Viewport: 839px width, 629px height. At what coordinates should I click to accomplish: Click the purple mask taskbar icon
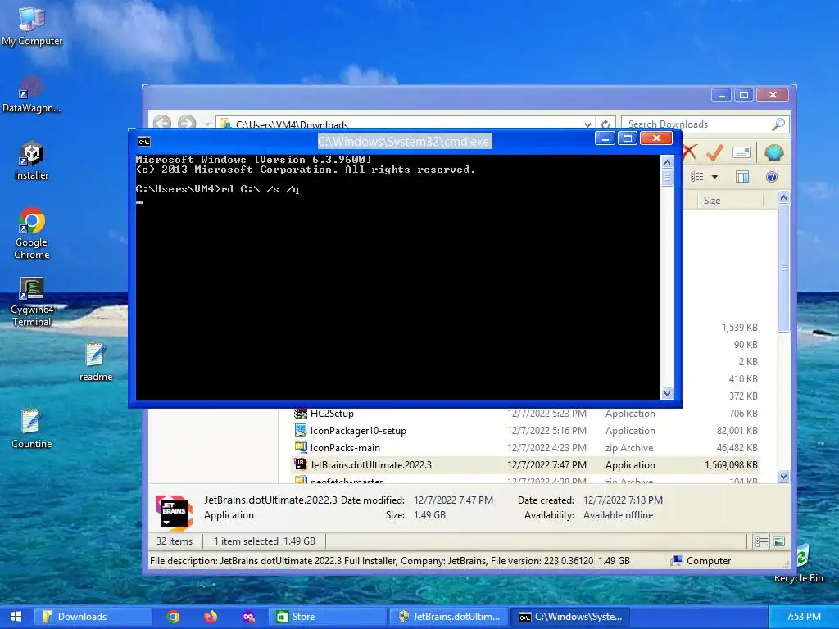click(249, 617)
